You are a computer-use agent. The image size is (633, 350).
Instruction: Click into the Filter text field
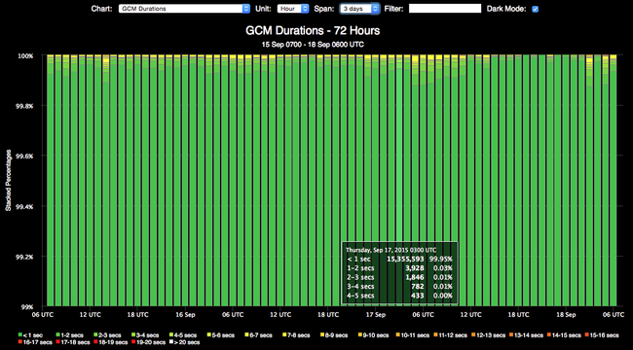445,9
